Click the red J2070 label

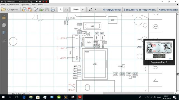tap(63, 38)
